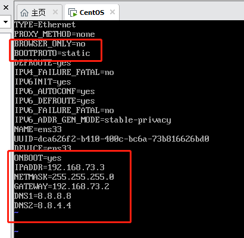The height and width of the screenshot is (238, 244).
Task: Switch to the 主页 tab
Action: (39, 12)
